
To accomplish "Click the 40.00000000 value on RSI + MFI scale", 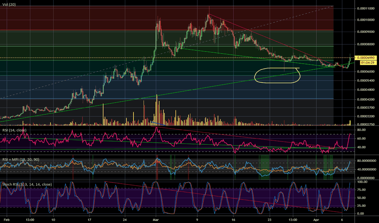I will click(x=366, y=169).
